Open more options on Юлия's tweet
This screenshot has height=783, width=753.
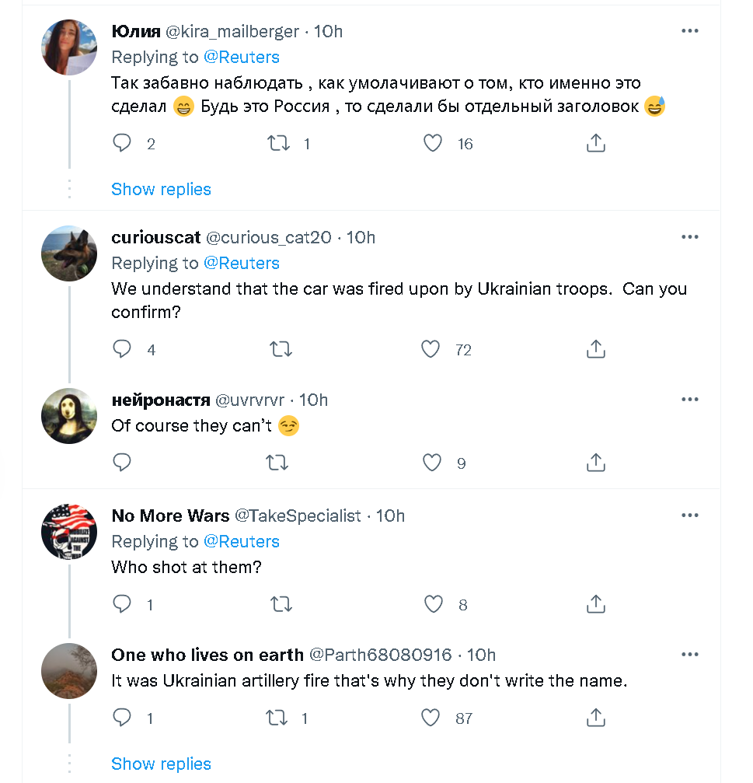tap(689, 31)
